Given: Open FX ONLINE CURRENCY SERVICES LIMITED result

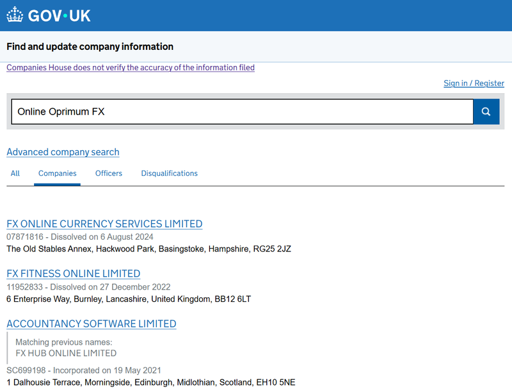Looking at the screenshot, I should coord(104,224).
